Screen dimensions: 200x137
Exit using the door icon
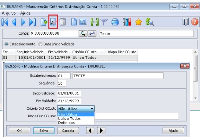point(185,22)
